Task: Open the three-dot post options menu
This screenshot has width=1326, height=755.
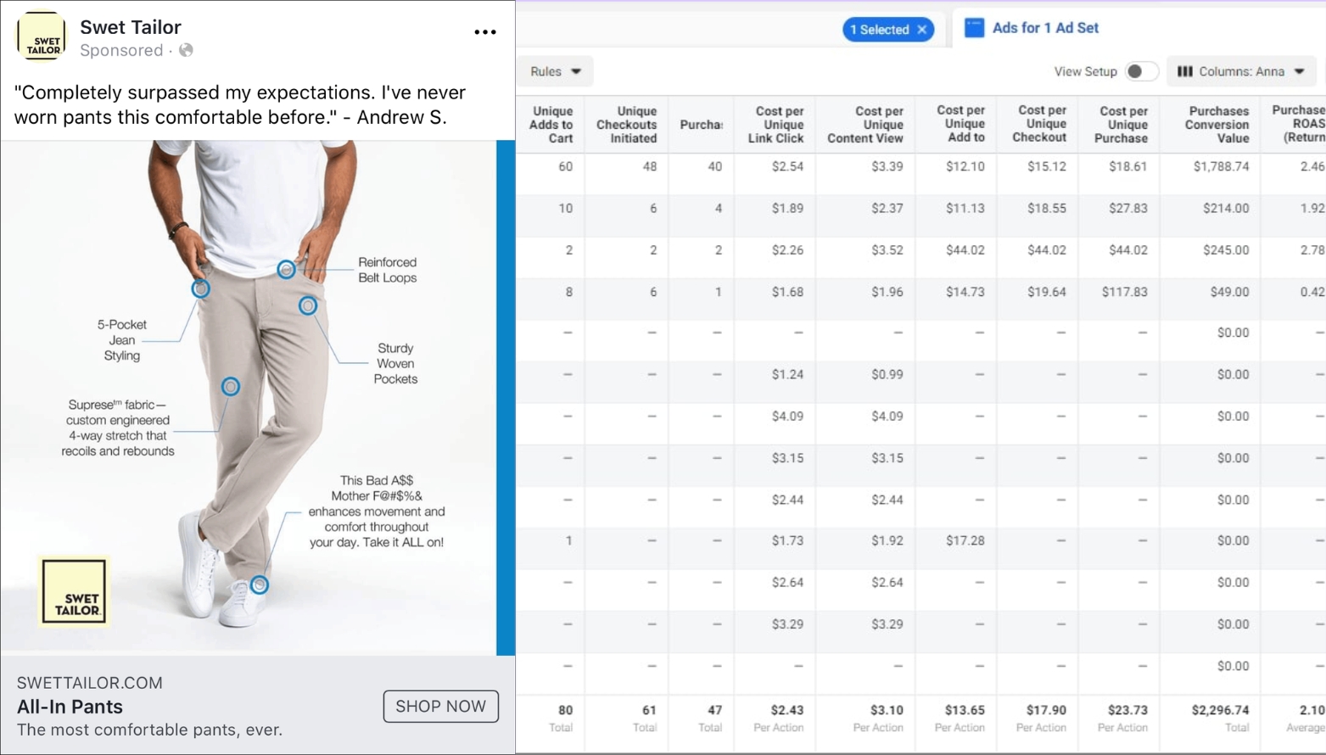Action: point(484,32)
